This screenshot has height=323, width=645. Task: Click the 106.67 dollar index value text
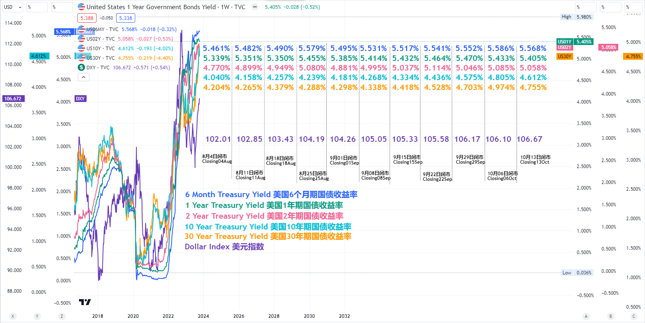530,139
